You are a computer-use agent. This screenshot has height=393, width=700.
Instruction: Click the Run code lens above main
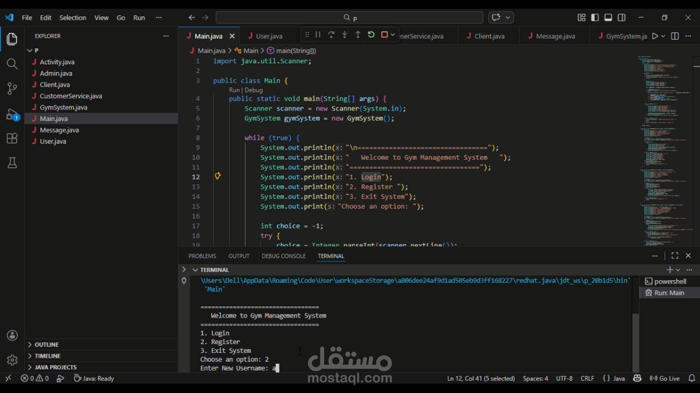pos(234,90)
